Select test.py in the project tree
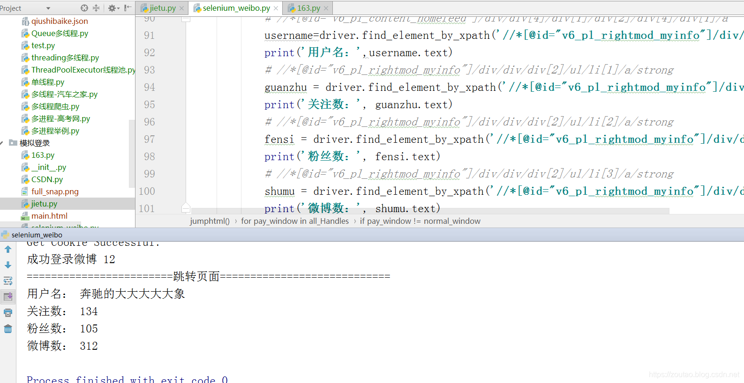Image resolution: width=744 pixels, height=383 pixels. click(43, 45)
